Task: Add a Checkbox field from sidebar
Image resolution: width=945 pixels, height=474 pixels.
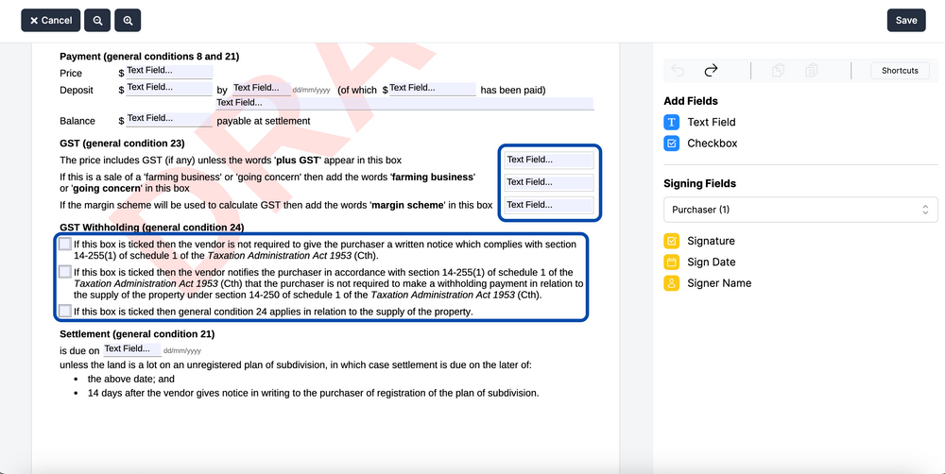Action: (x=700, y=144)
